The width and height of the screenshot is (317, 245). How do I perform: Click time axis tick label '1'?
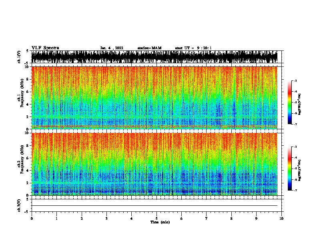56,219
